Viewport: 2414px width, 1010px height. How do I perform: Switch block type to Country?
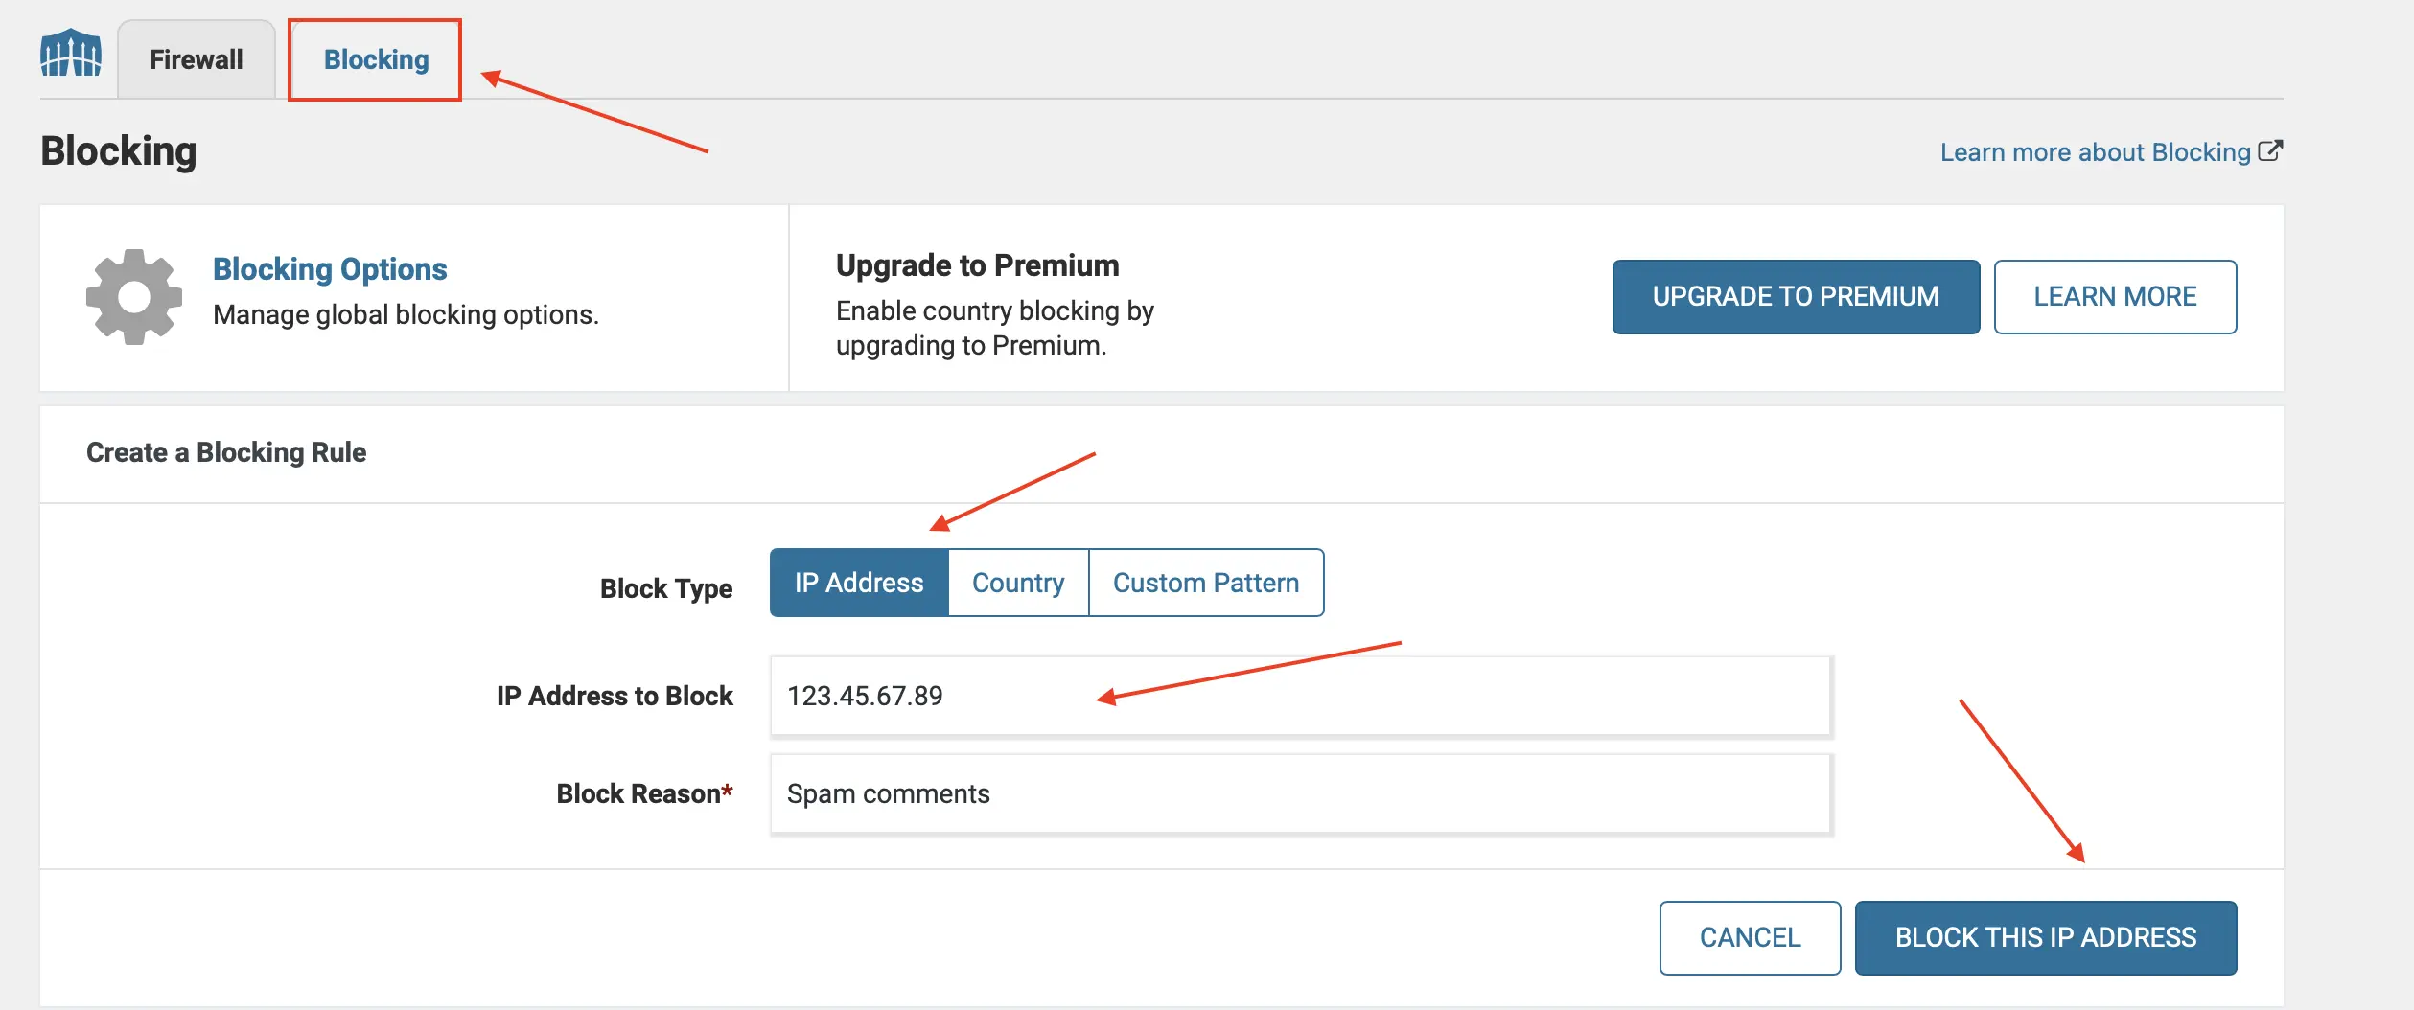(1018, 583)
